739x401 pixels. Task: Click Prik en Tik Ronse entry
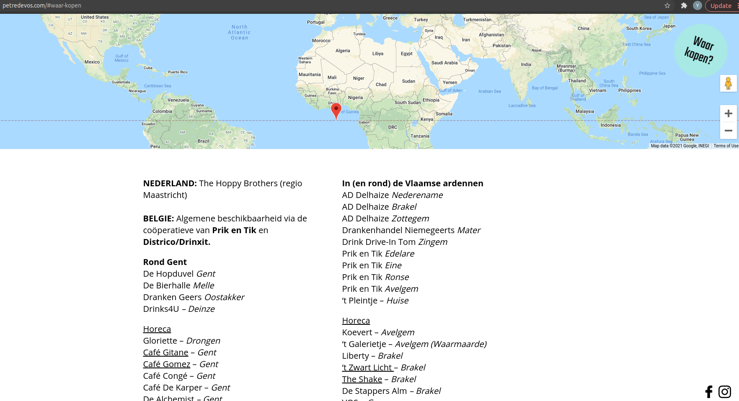click(x=376, y=277)
